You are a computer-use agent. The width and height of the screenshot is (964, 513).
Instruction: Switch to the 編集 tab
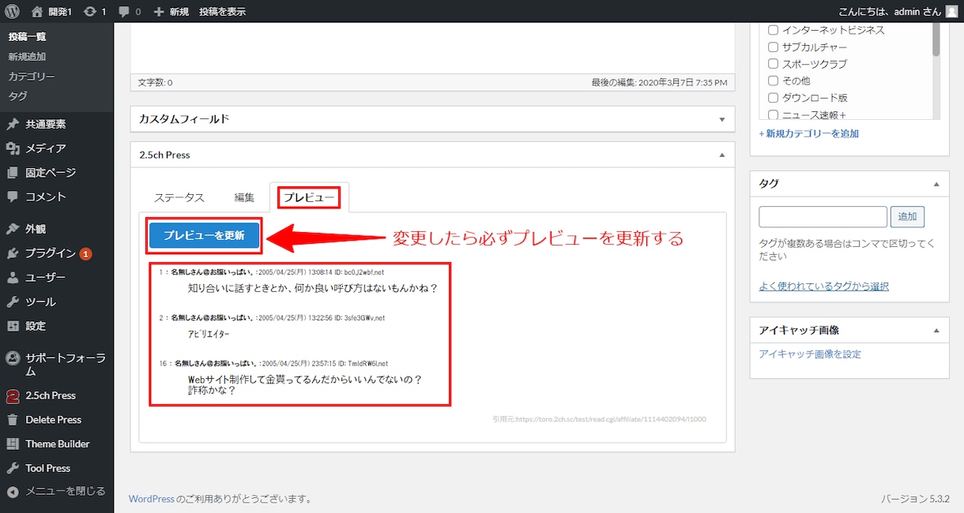tap(244, 197)
